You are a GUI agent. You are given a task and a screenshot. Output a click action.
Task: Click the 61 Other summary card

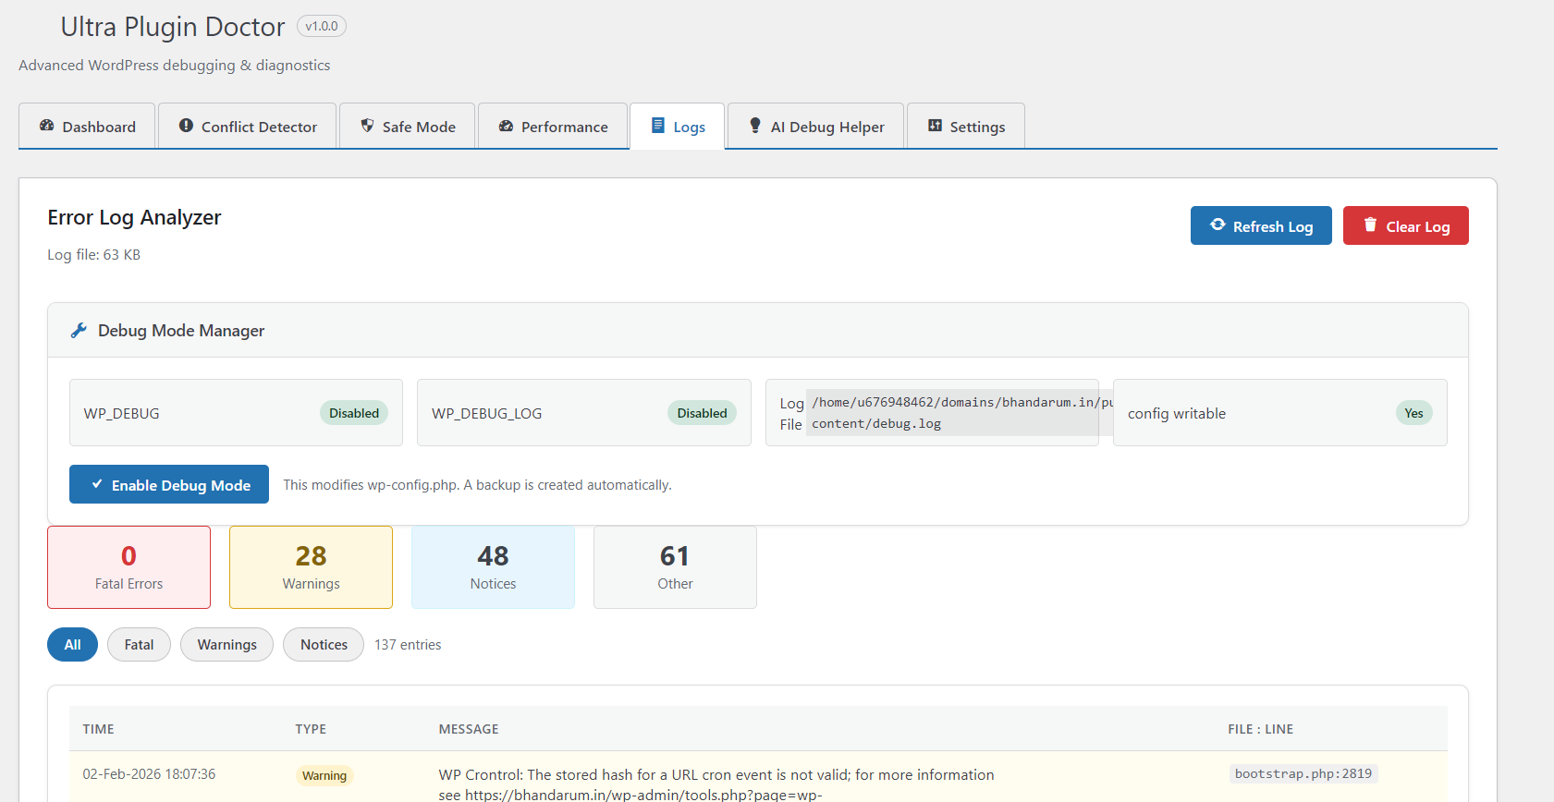coord(675,567)
